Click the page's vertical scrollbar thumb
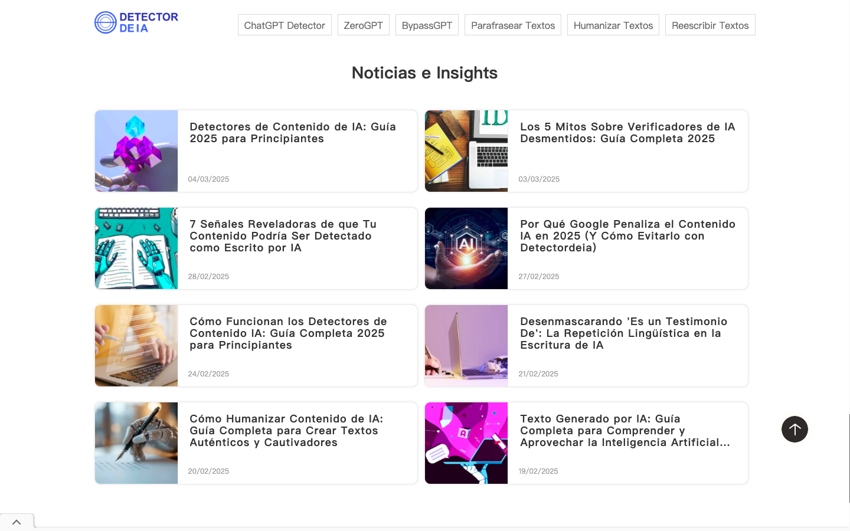The image size is (850, 531). click(x=849, y=458)
